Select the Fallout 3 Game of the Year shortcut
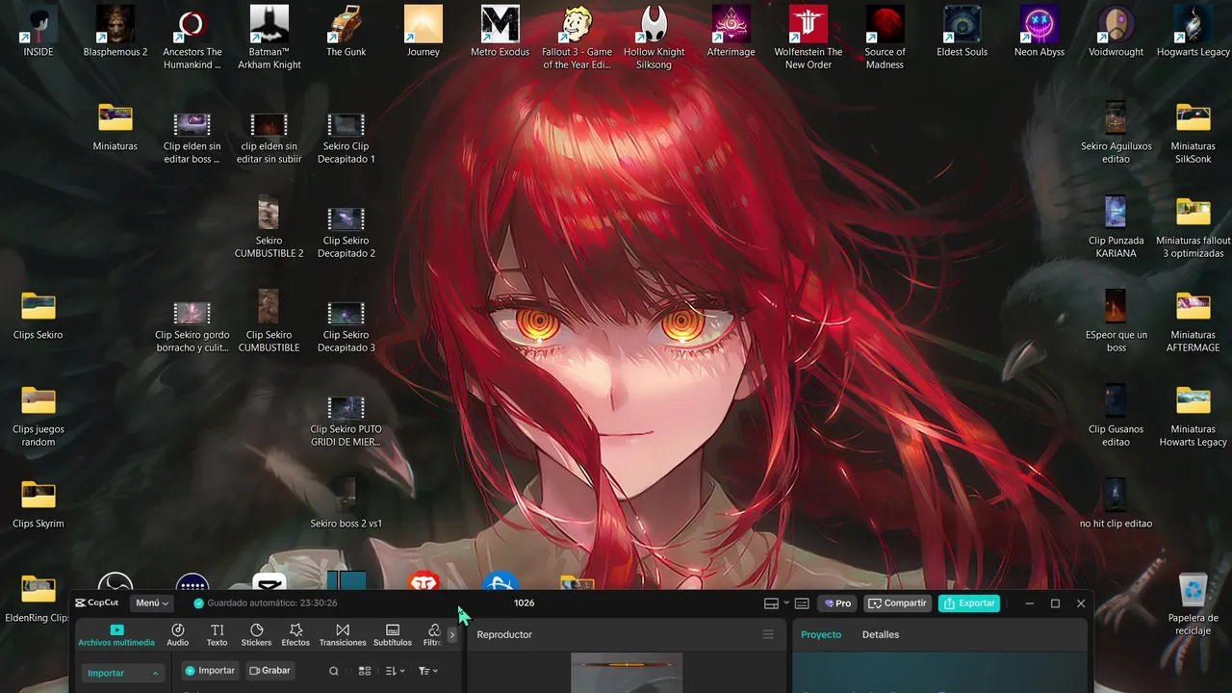The height and width of the screenshot is (693, 1232). pos(577,38)
